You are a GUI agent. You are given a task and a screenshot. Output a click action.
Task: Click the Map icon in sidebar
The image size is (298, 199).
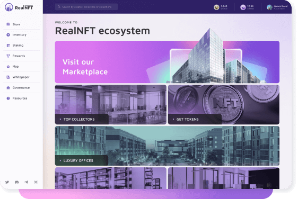point(8,67)
